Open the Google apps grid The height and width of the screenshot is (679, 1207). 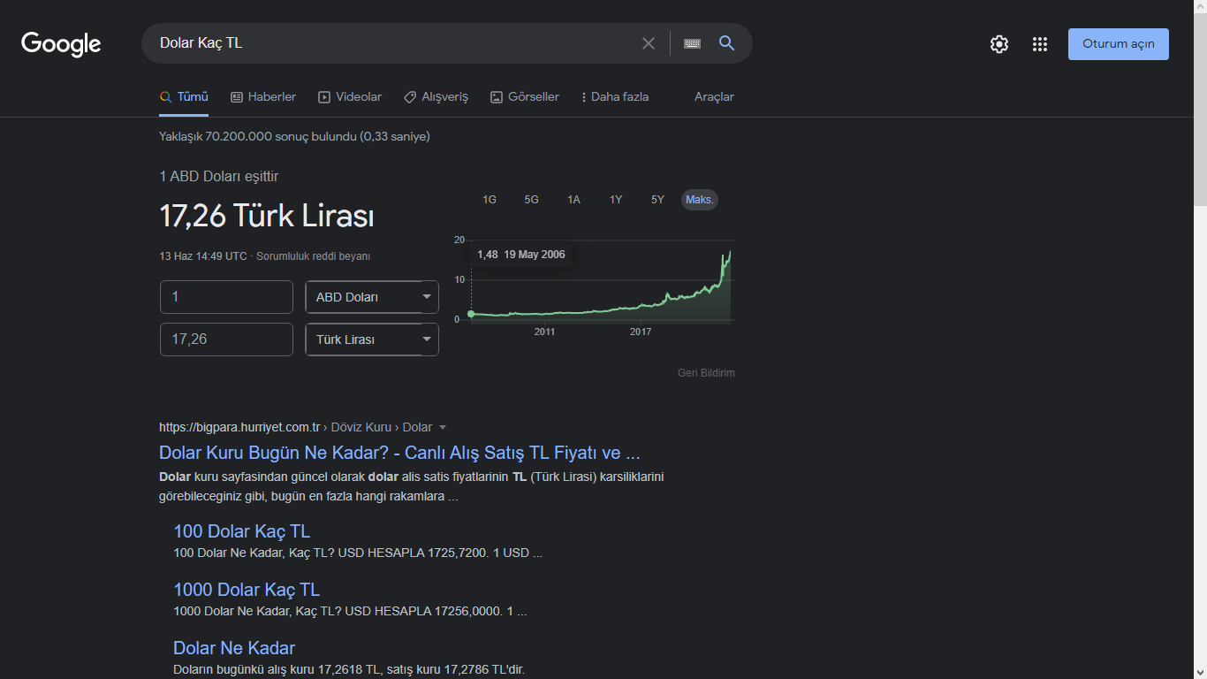1040,44
